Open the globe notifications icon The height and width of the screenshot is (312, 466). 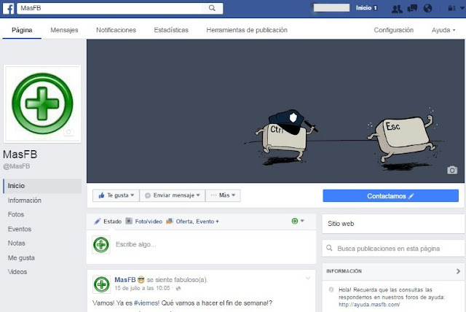click(x=427, y=9)
